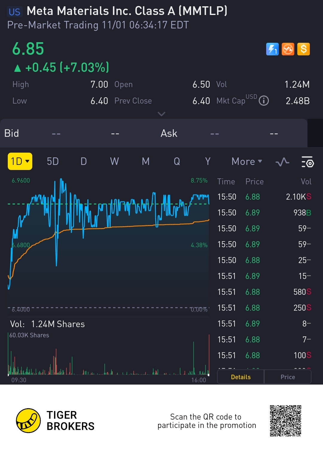Open the More timeframes dropdown
The height and width of the screenshot is (457, 323).
247,162
